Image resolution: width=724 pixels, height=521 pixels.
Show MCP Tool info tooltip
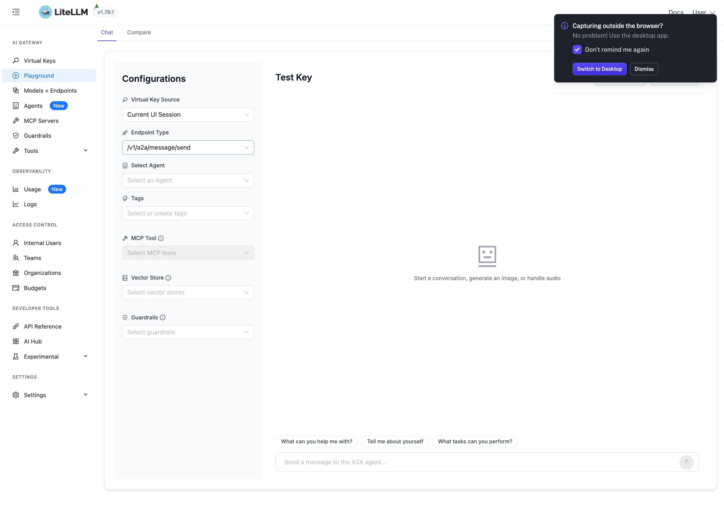[161, 238]
